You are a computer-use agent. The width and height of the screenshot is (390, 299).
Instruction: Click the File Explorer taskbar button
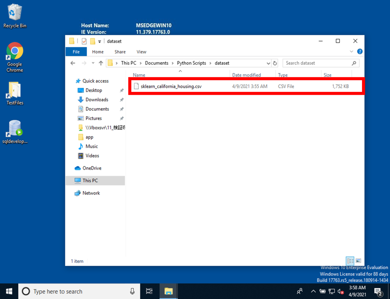(x=168, y=291)
